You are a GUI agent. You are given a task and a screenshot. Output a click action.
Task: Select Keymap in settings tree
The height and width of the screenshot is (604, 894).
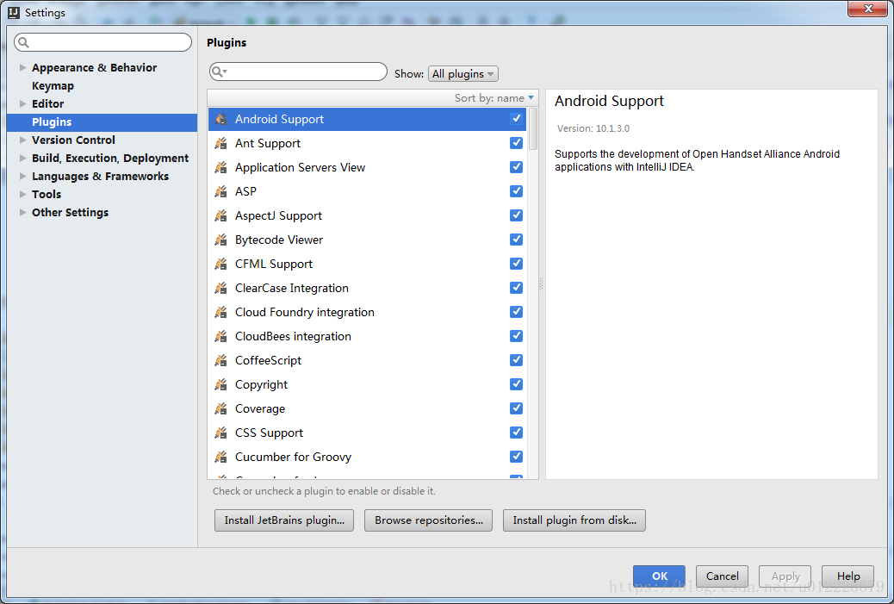tap(53, 85)
